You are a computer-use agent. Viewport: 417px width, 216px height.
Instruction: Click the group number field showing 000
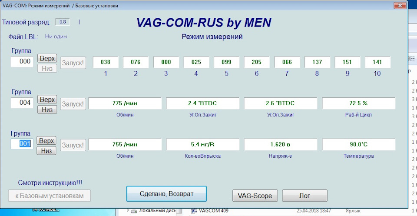tap(22, 61)
